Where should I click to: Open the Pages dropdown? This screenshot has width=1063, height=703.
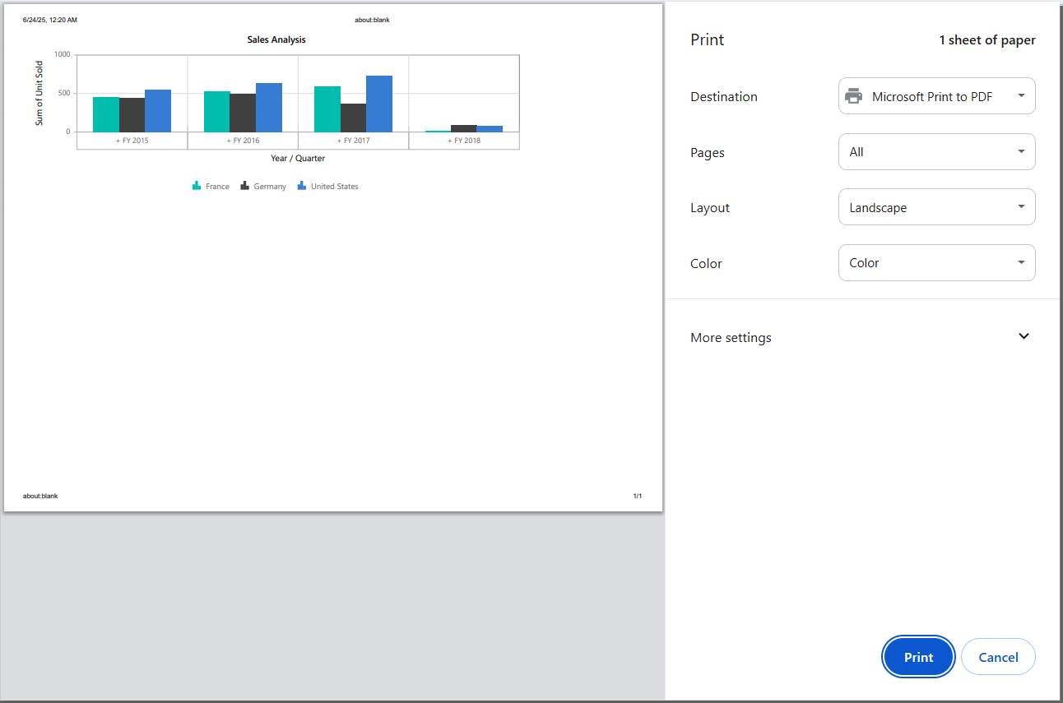coord(936,151)
